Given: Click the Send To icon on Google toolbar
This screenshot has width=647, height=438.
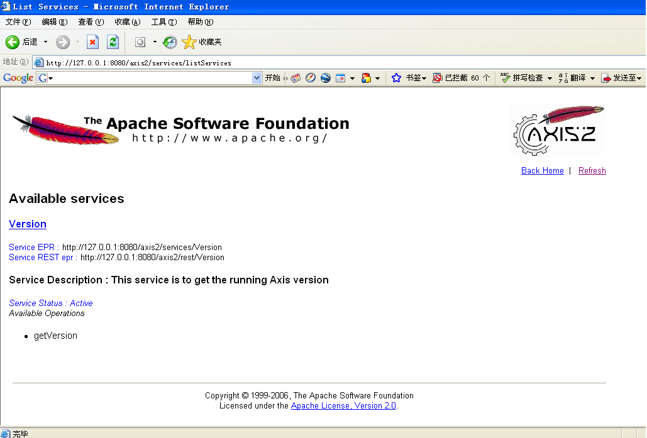Looking at the screenshot, I should pyautogui.click(x=606, y=78).
